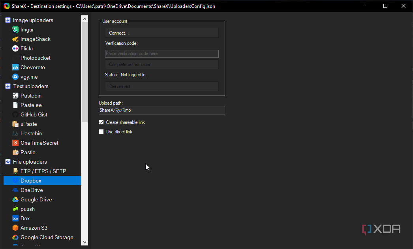The width and height of the screenshot is (413, 249).
Task: Focus the Upload path text field
Action: [162, 111]
